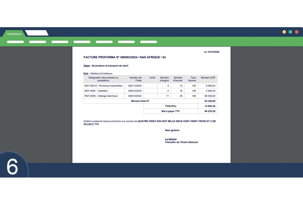303x205 pixels.
Task: Click the number 6 step badge
Action: point(12,166)
